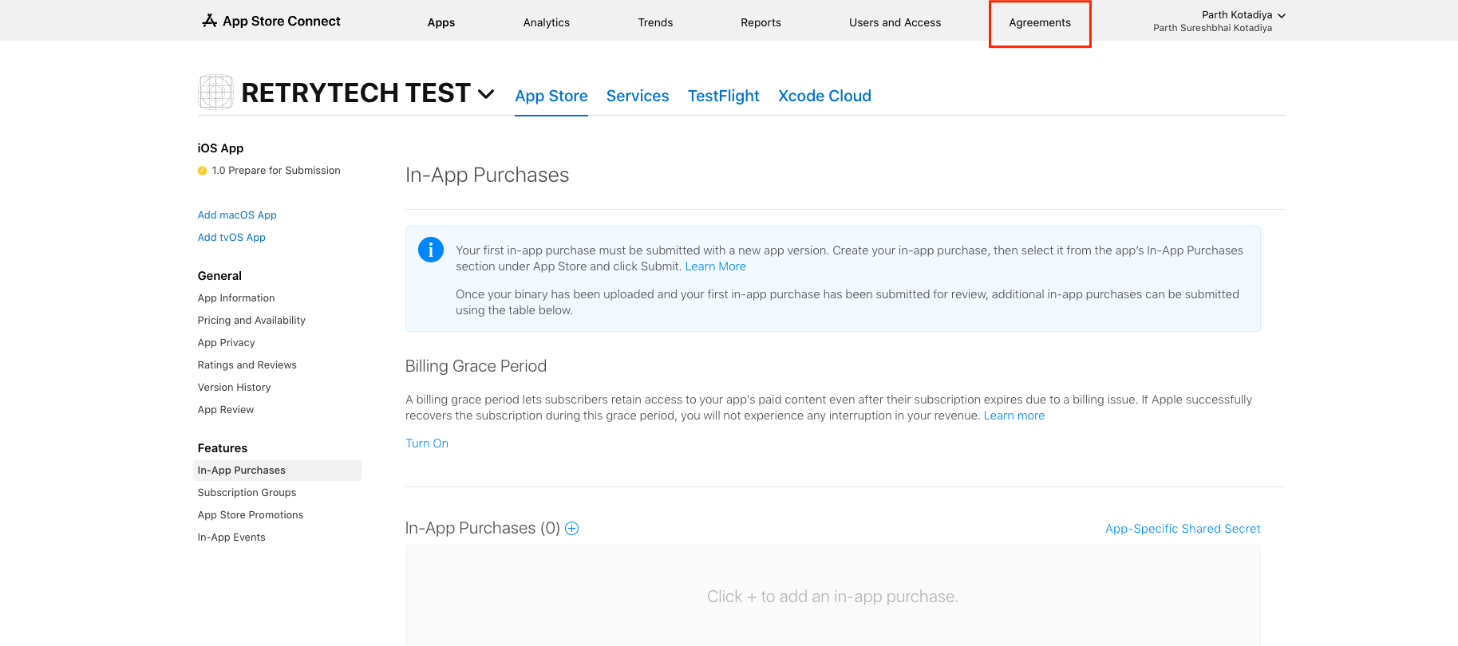The width and height of the screenshot is (1458, 646).
Task: Expand the RETRYTECH TEST app switcher chevron
Action: pyautogui.click(x=486, y=94)
